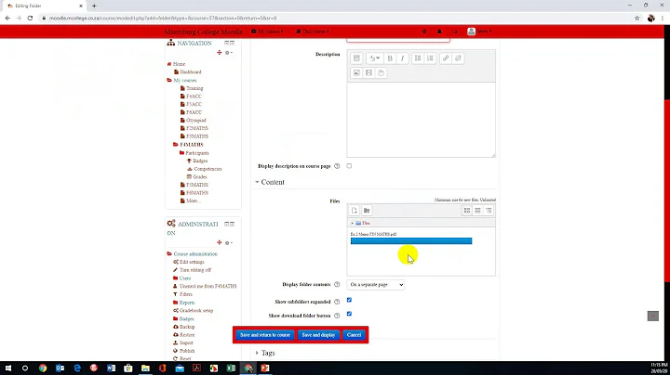Click the Cancel button

[x=354, y=335]
